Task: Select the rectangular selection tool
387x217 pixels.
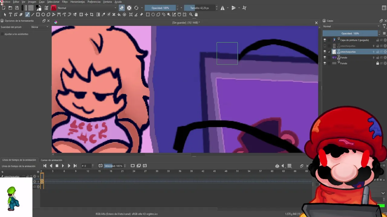Action: tap(148, 14)
